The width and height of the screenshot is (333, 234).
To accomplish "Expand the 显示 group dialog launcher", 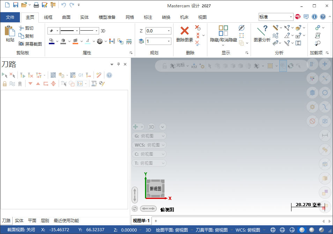I will pyautogui.click(x=247, y=53).
